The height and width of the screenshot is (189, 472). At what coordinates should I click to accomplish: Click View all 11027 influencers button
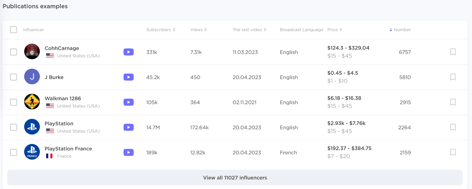click(x=235, y=178)
